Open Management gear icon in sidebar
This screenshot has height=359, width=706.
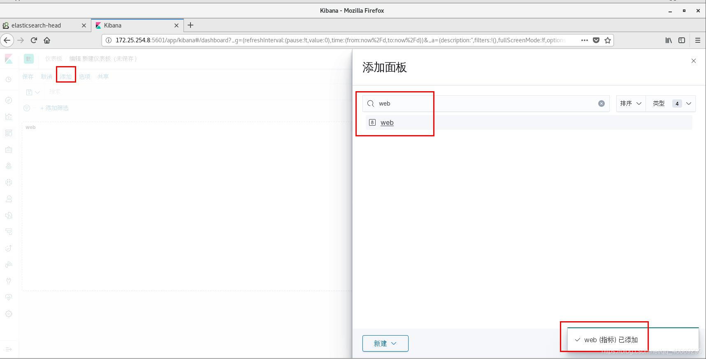[9, 314]
